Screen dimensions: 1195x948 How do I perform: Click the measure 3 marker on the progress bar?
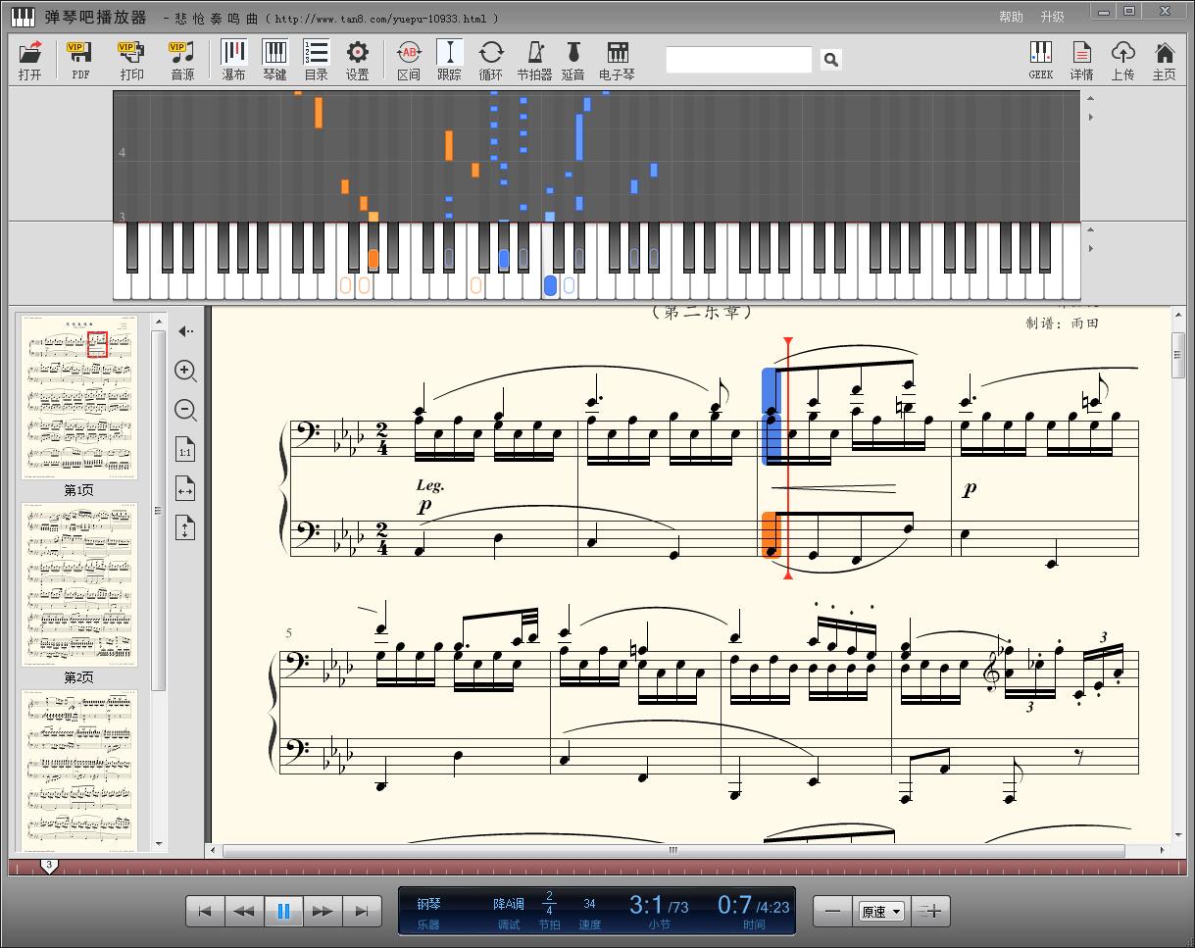pos(48,866)
